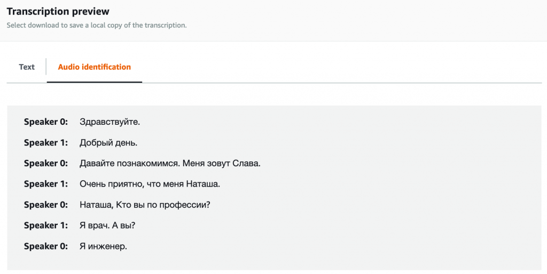
Task: Click the divider between Text and Audio tabs
Action: click(x=46, y=67)
